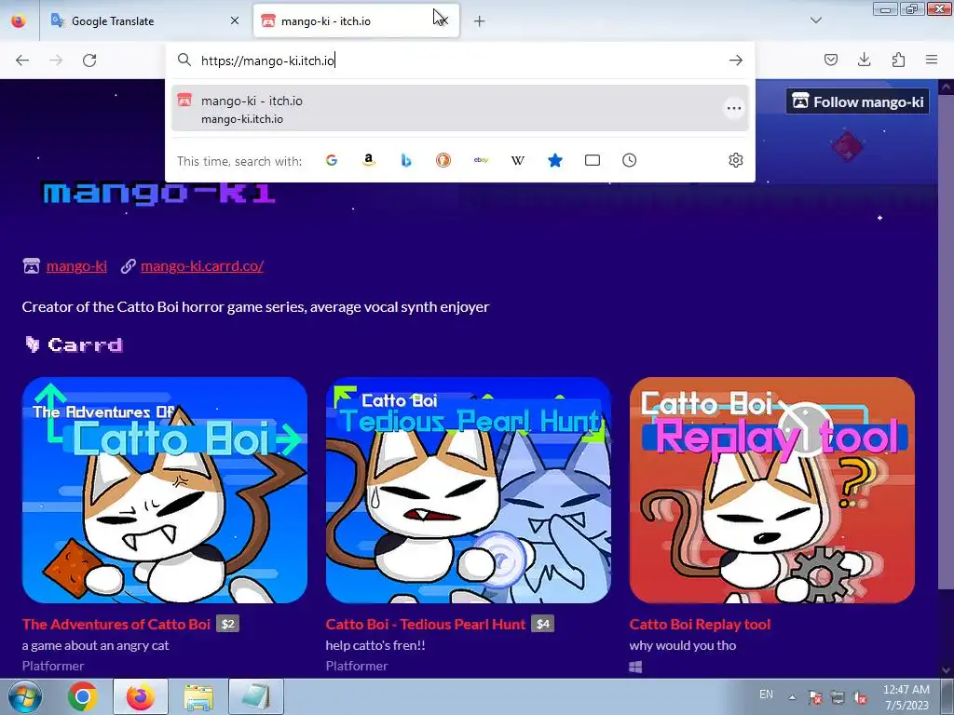Click the Firefox taskbar button
This screenshot has height=715, width=954.
point(141,696)
